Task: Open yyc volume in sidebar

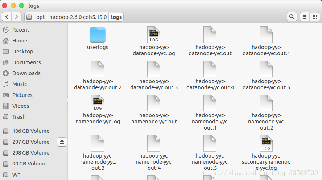Action: 34,175
